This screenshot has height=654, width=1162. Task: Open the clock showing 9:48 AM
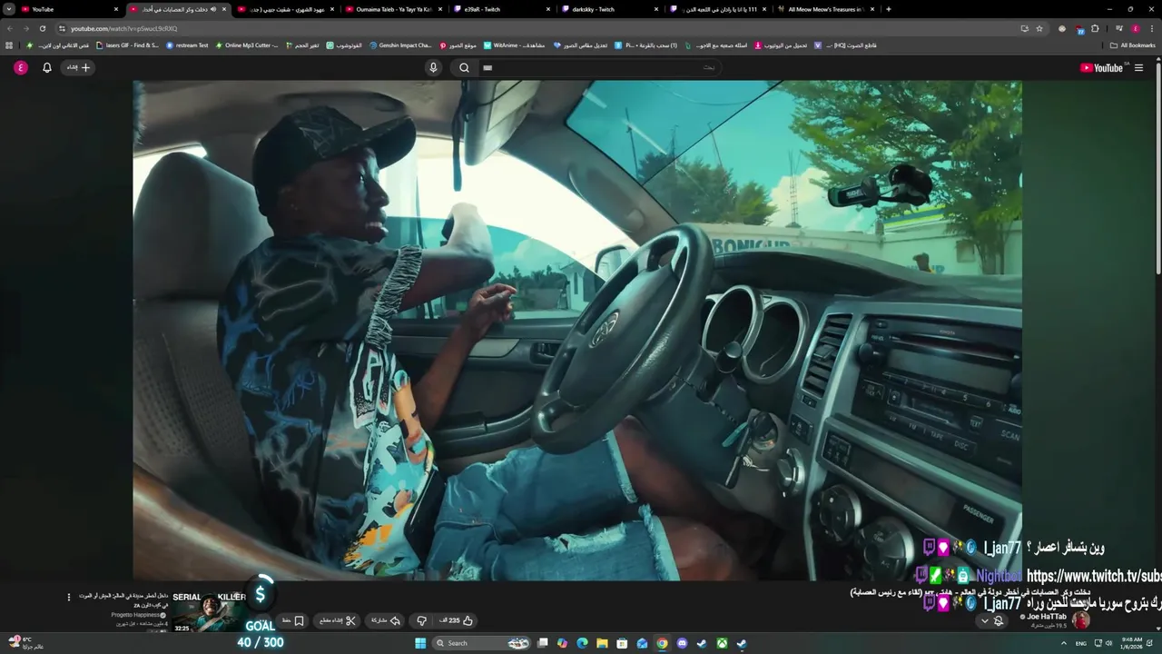click(1131, 643)
